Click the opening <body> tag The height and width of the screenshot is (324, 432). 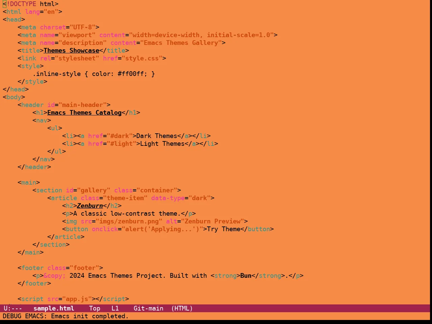click(x=14, y=97)
